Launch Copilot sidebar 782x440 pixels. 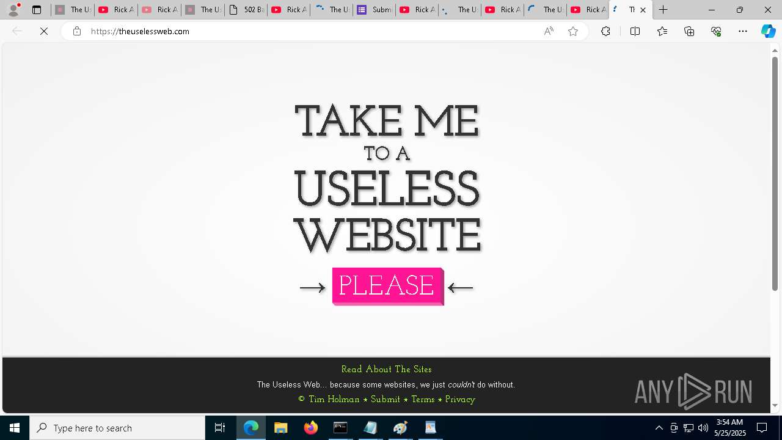(x=768, y=31)
